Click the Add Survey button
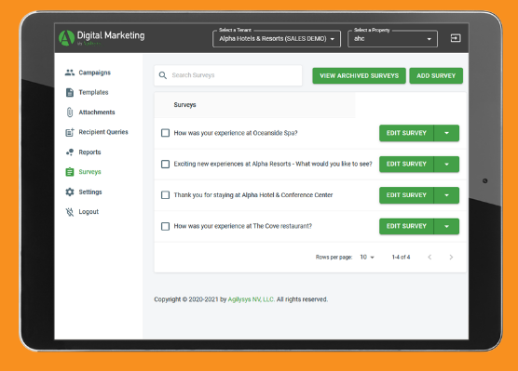Screen dimensions: 518x371 pyautogui.click(x=436, y=76)
